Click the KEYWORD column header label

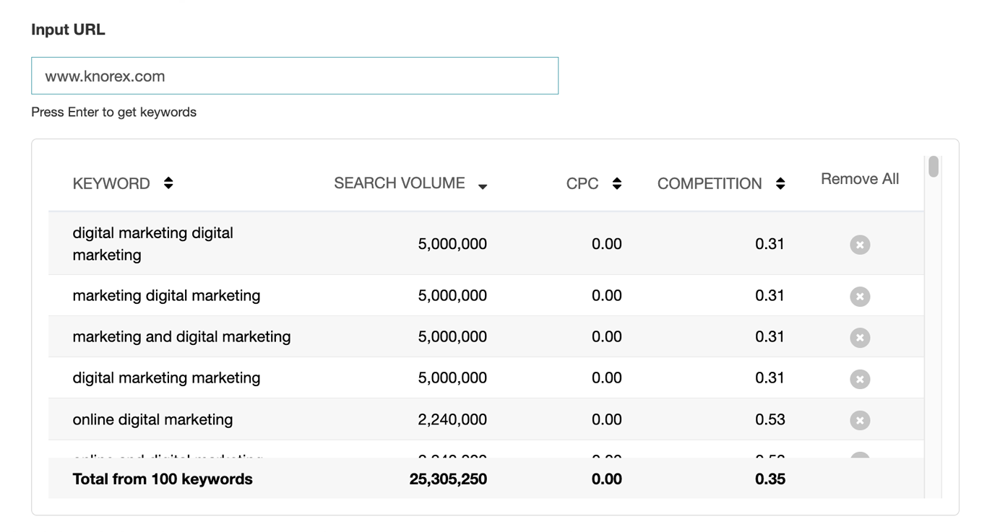coord(111,183)
